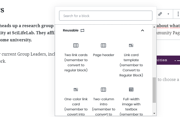Click the Two link cards block icon

coord(76,45)
